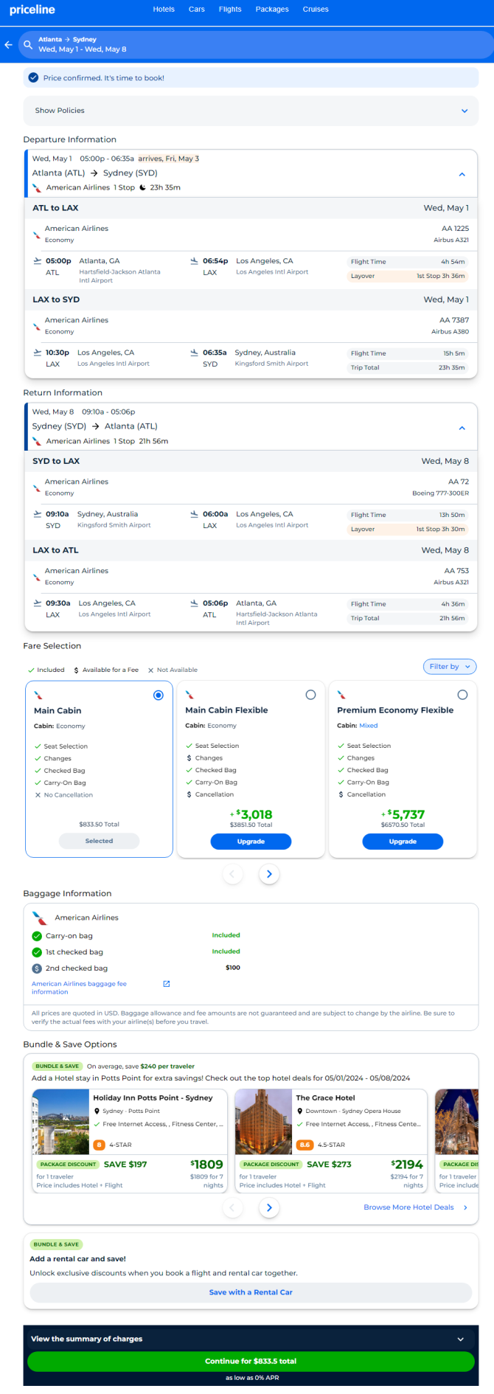This screenshot has height=1394, width=494.
Task: Collapse the Sydney to Atlanta return details
Action: 462,428
